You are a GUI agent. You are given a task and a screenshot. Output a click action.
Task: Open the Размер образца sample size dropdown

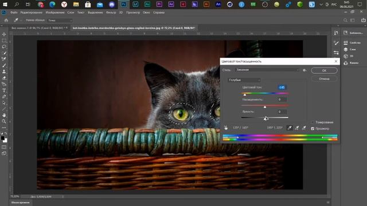click(60, 21)
